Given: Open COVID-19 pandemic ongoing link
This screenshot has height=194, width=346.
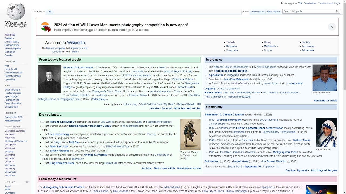Looking at the screenshot, I should 228,89.
